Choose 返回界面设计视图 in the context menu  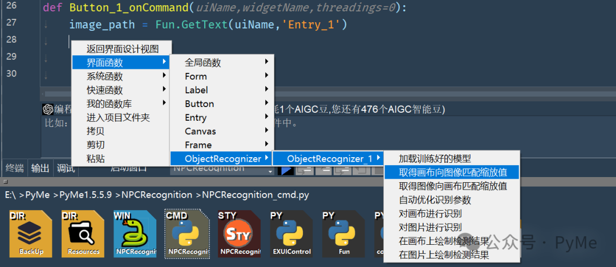[122, 48]
